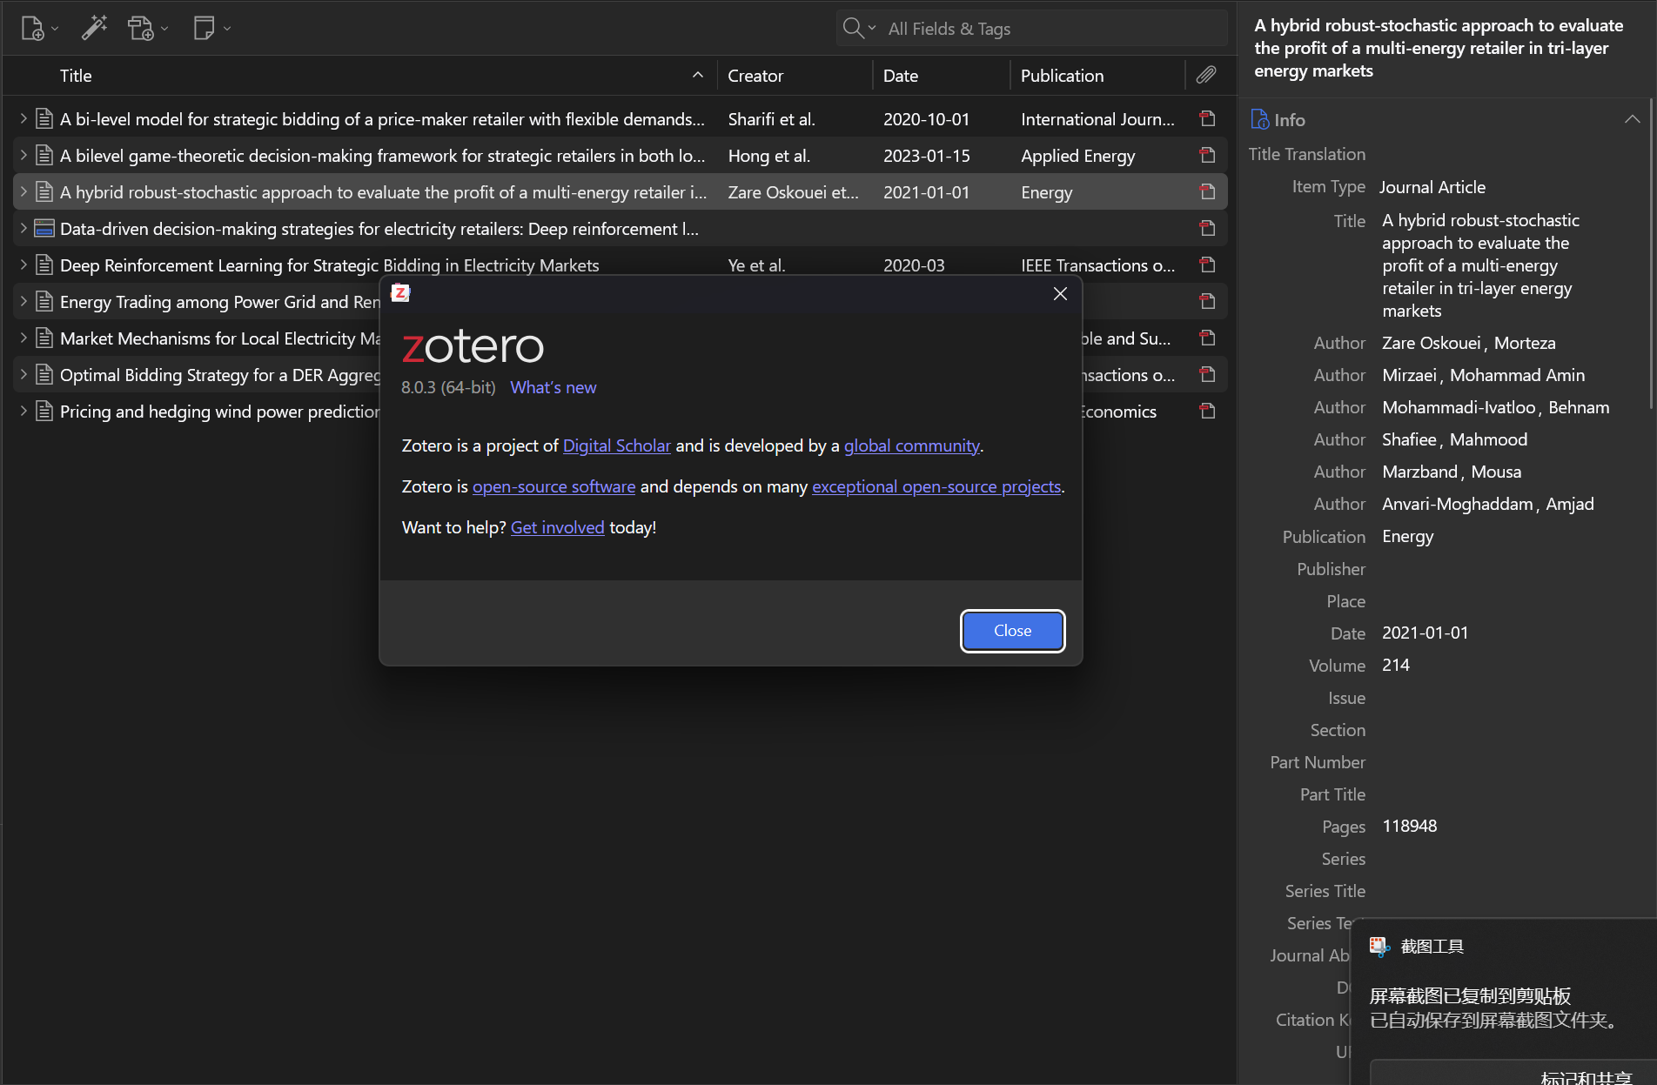
Task: Open PDF attachment of the Pricing and hedging row
Action: tap(1207, 411)
